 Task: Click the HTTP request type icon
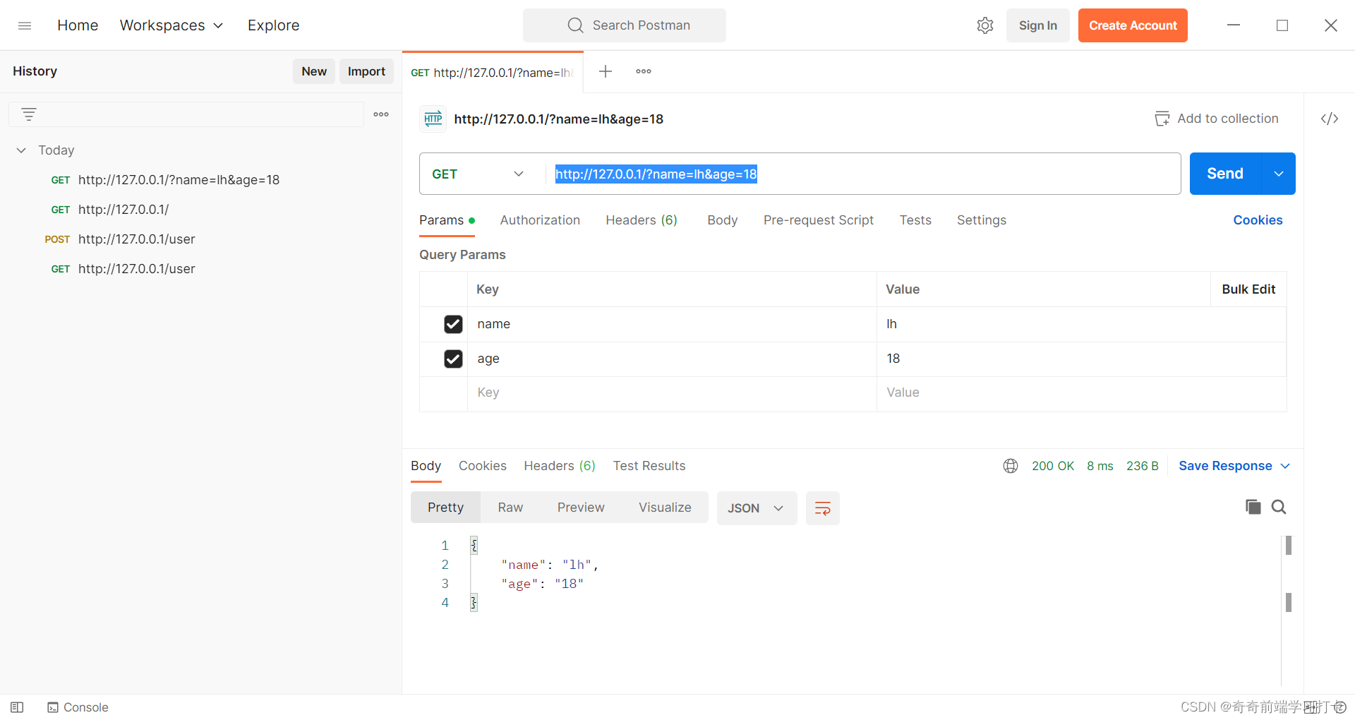click(433, 119)
